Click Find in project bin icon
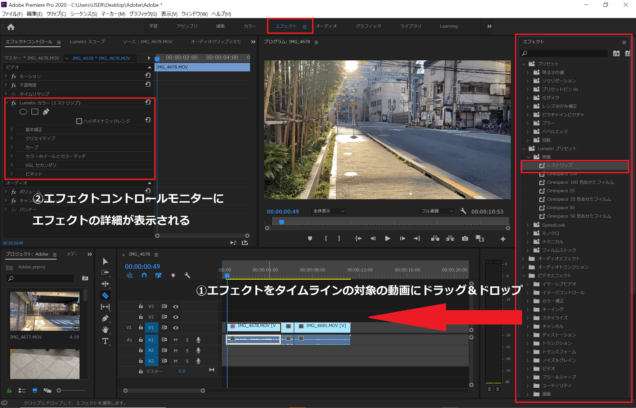 85,278
